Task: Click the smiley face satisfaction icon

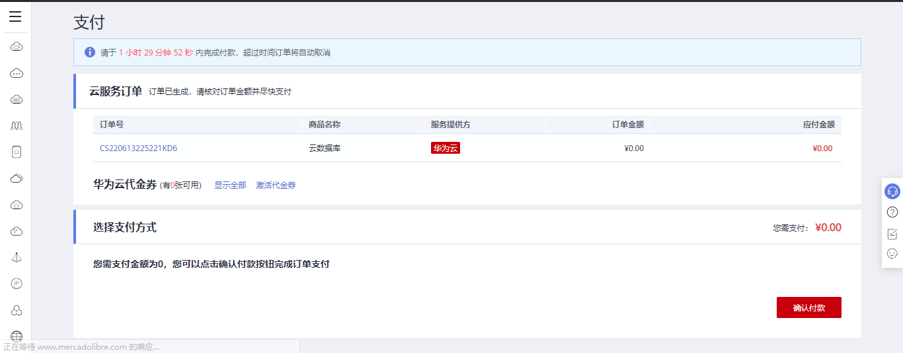Action: tap(892, 253)
